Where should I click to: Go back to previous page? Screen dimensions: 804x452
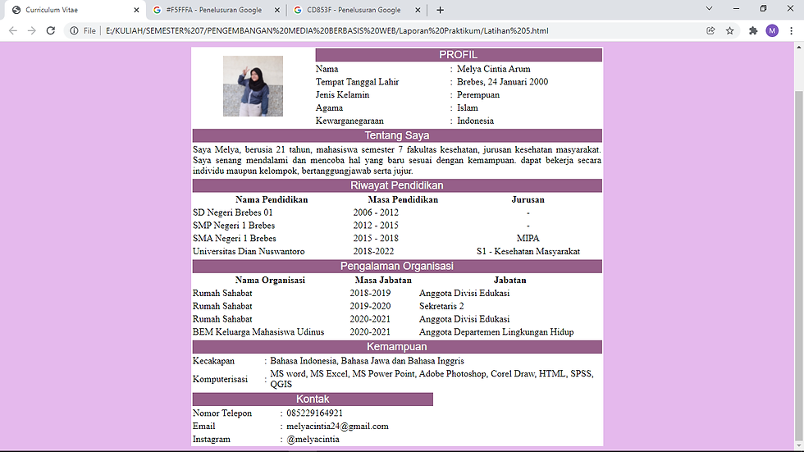coord(13,30)
